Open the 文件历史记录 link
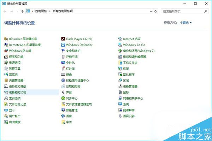 (x=18, y=104)
